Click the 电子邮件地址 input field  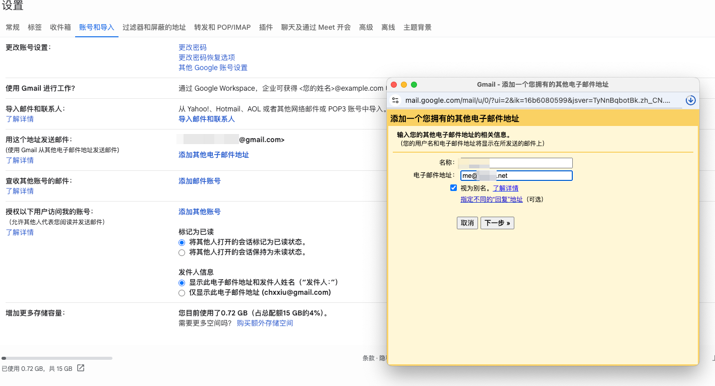pos(537,176)
